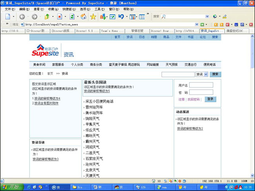Click the Windows 开始 Start button

tap(12, 187)
